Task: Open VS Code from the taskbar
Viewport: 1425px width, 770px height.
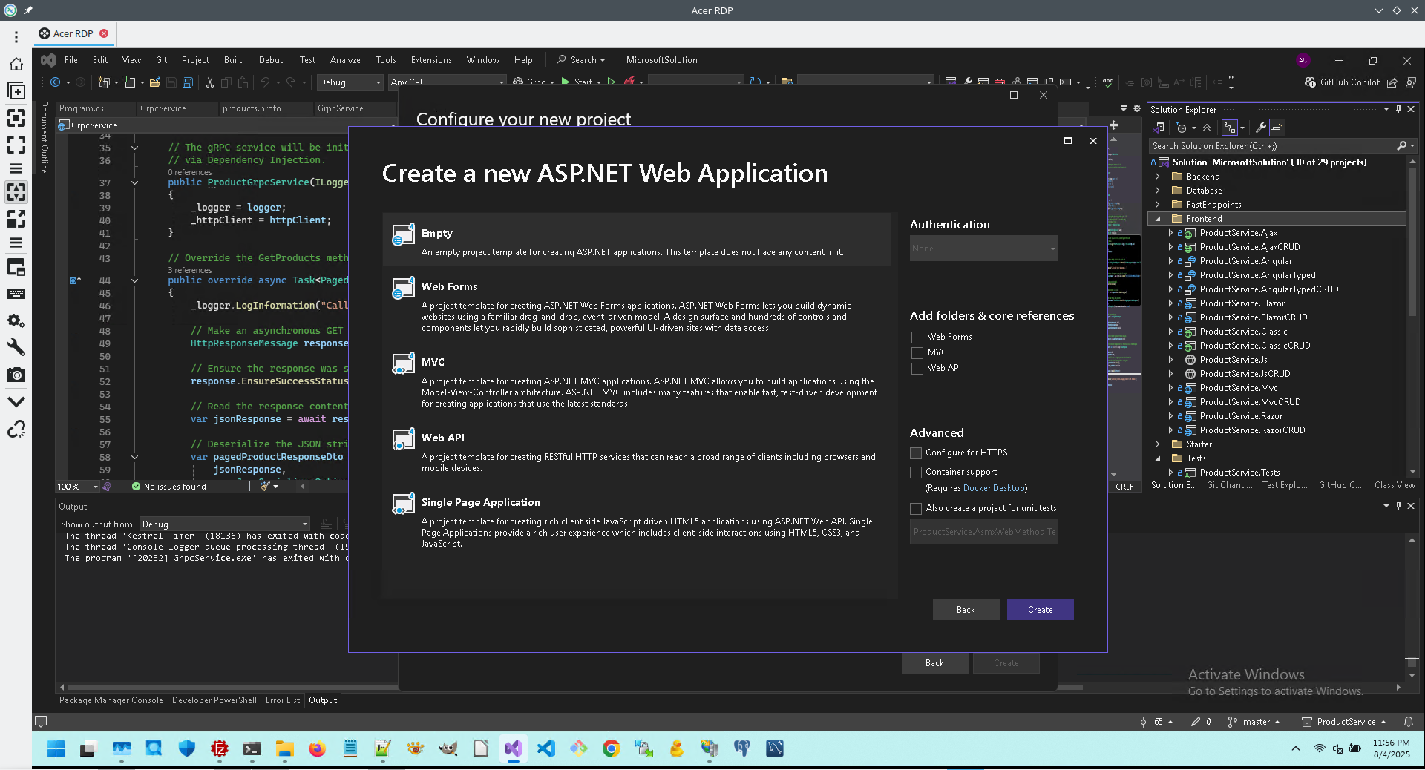Action: pyautogui.click(x=546, y=748)
